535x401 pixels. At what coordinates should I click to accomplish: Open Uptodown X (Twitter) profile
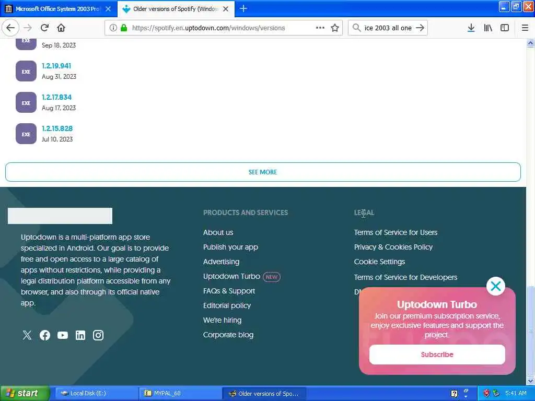coord(27,335)
